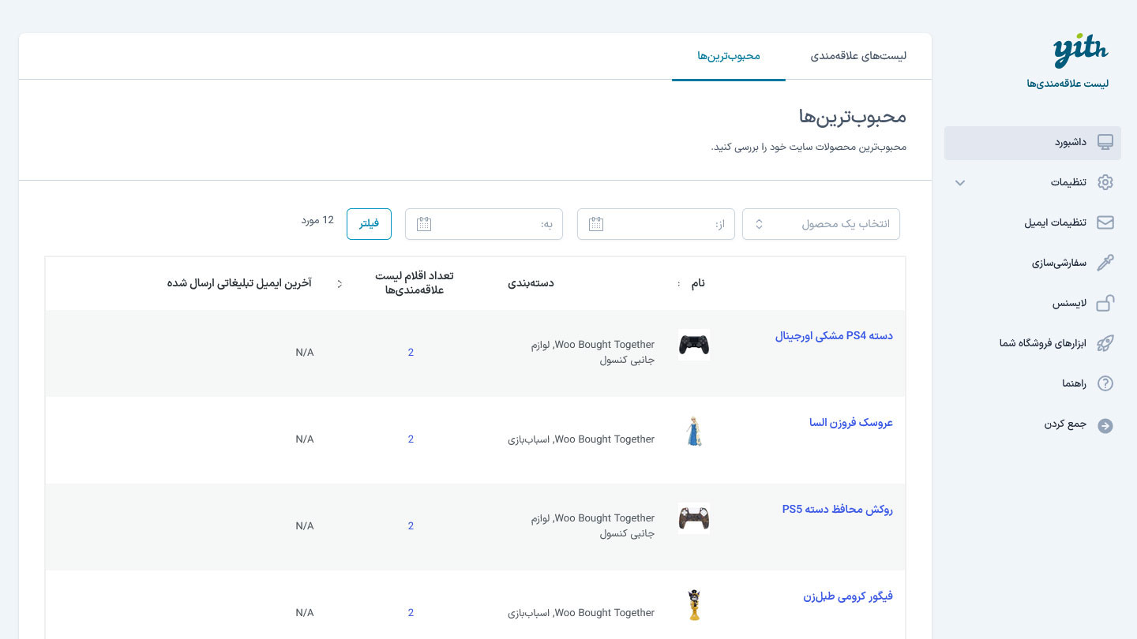Switch to the لیست‌های علاقه‌مندی tab
Image resolution: width=1137 pixels, height=639 pixels.
[x=858, y=56]
